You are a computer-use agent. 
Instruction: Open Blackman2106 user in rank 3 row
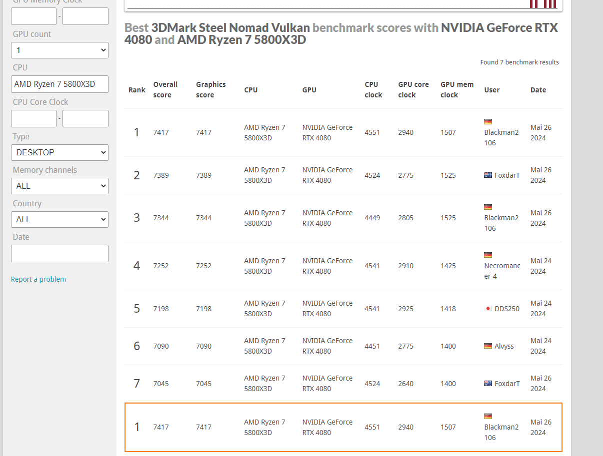tap(501, 223)
